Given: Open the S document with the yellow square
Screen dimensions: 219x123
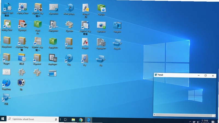Looking at the screenshot, I should (x=85, y=8).
